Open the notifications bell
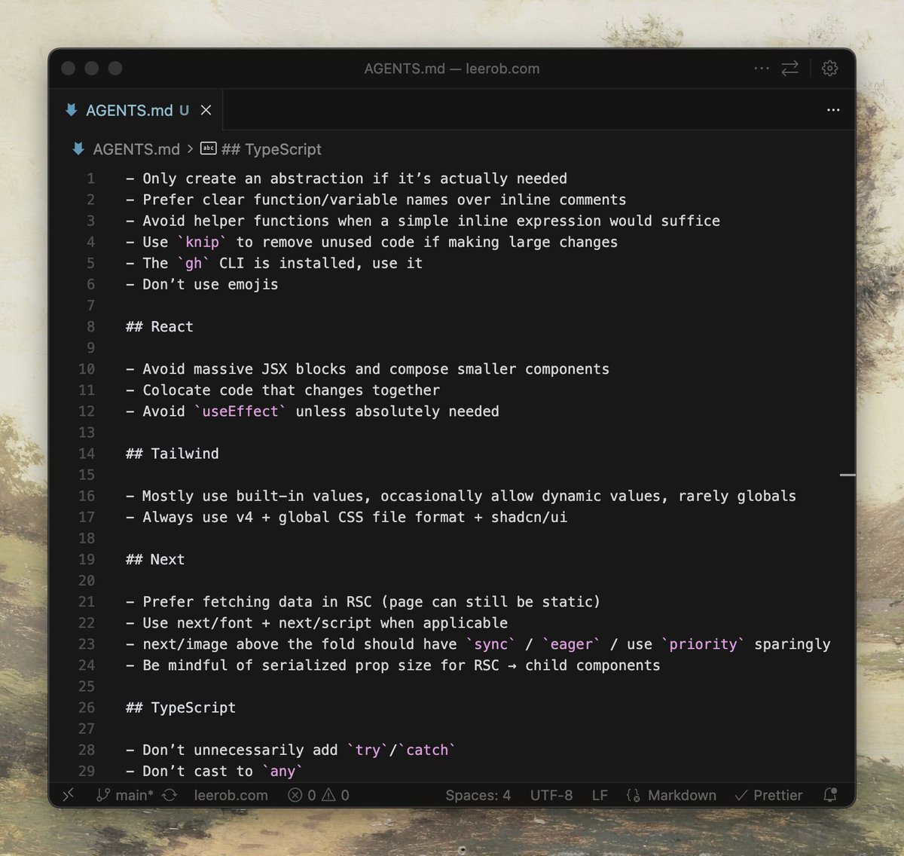 click(x=829, y=795)
